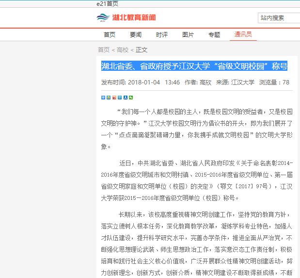Open the 专题 navigation tab

pyautogui.click(x=214, y=34)
